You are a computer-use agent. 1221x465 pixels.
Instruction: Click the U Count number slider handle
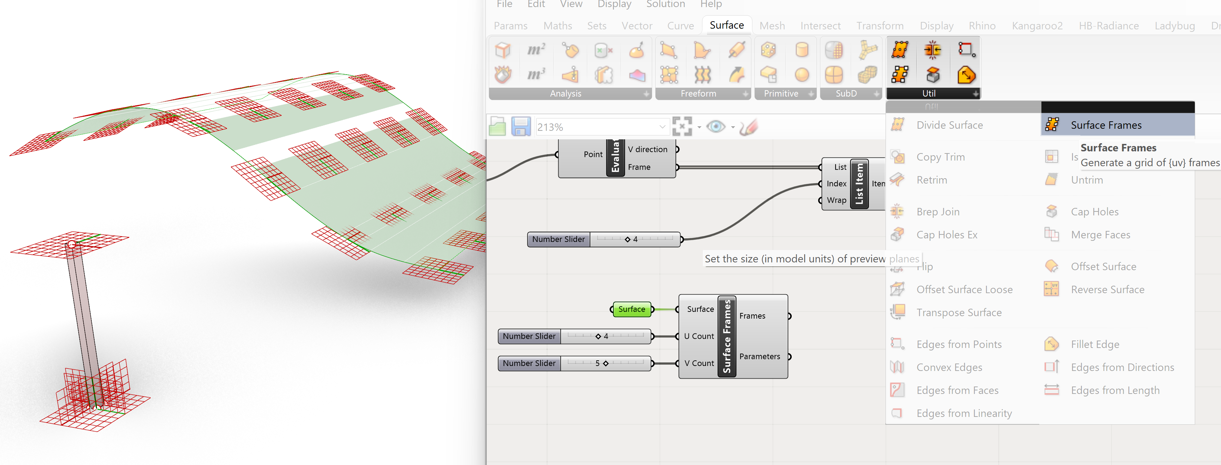coord(598,336)
